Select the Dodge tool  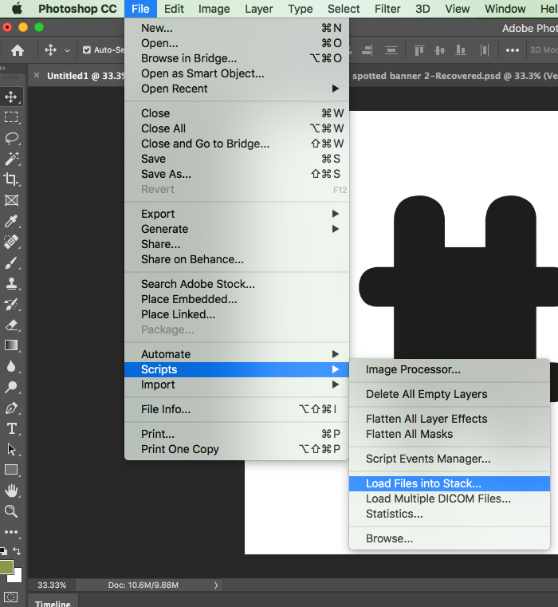11,387
